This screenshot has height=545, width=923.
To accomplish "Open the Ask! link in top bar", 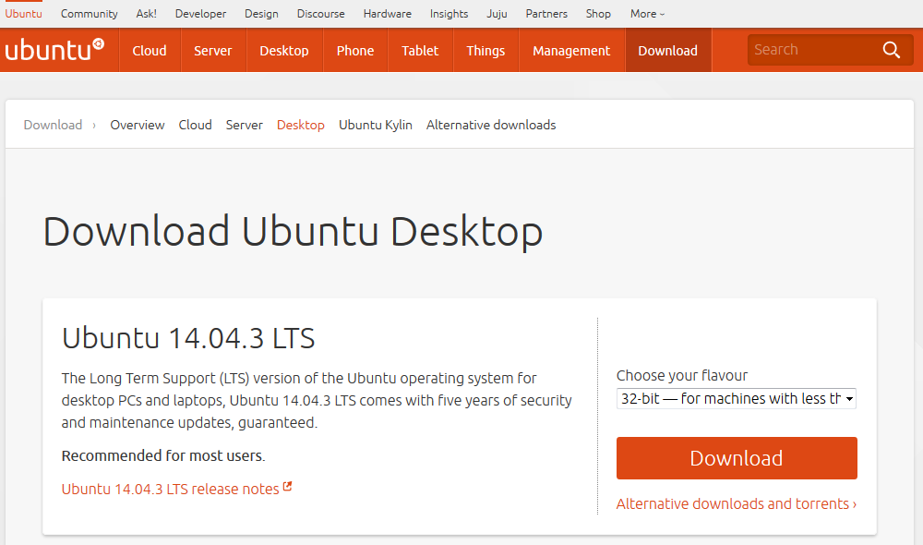I will tap(146, 14).
